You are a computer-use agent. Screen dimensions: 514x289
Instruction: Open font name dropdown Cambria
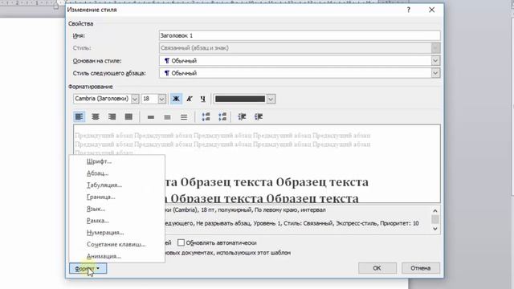[135, 99]
